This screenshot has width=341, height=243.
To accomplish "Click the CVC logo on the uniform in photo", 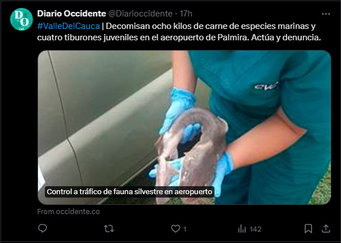I will [x=267, y=86].
